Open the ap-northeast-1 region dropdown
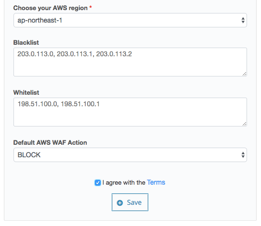This screenshot has width=261, height=226. [130, 20]
